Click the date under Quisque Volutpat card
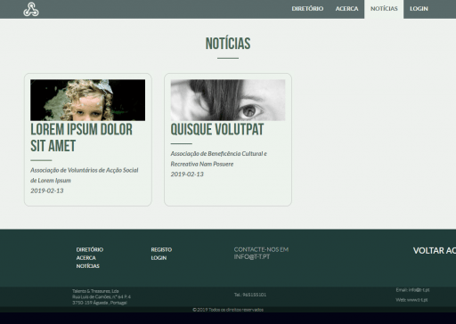Image resolution: width=456 pixels, height=324 pixels. pyautogui.click(x=187, y=174)
